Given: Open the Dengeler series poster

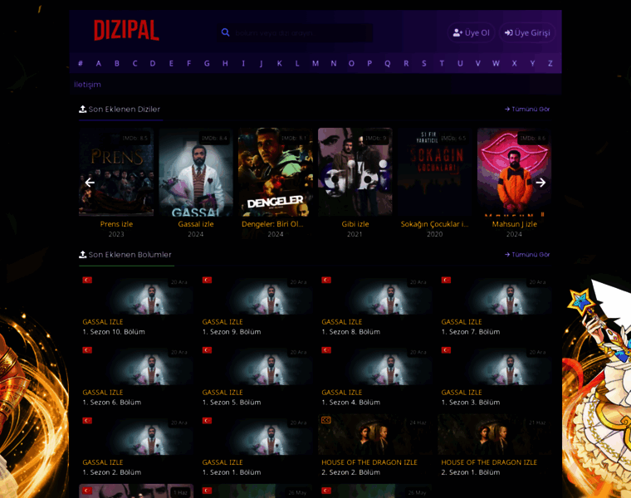Looking at the screenshot, I should tap(276, 172).
